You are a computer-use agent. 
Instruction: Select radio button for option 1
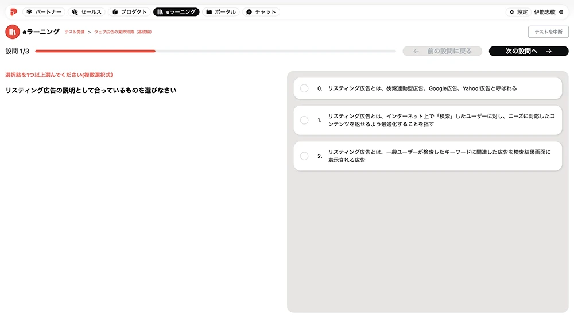(304, 120)
